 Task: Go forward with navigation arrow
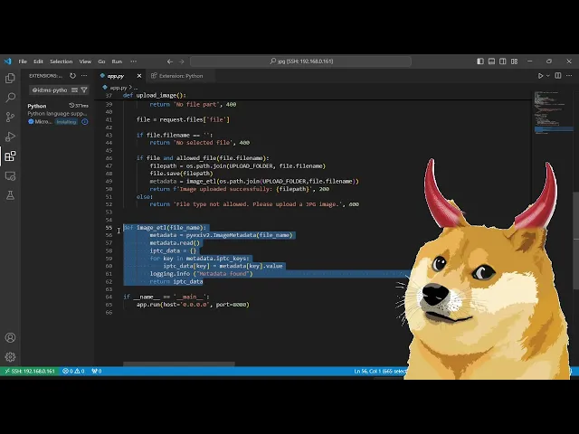click(x=181, y=61)
